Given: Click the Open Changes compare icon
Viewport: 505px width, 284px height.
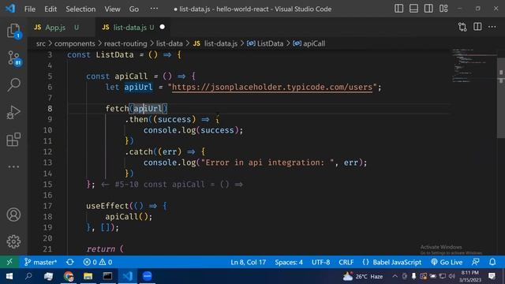Looking at the screenshot, I should coord(462,27).
